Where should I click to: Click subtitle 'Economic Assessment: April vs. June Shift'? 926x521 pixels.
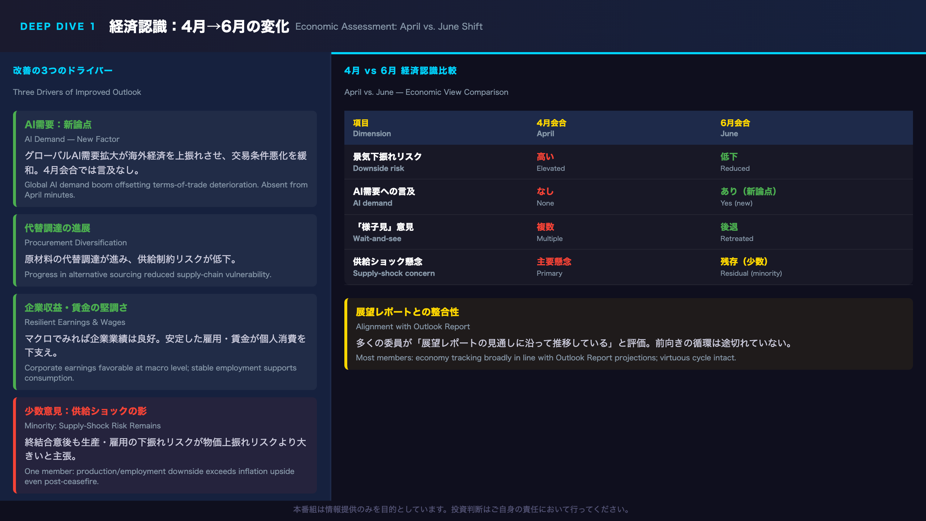(389, 26)
